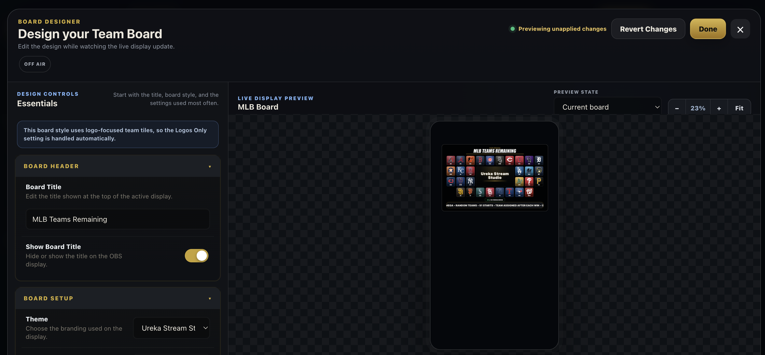765x355 pixels.
Task: Click the OFF AIR status pill
Action: (x=35, y=64)
